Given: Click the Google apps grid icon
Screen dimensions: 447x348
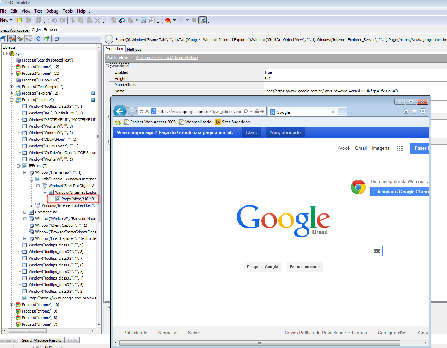Looking at the screenshot, I should pos(400,148).
